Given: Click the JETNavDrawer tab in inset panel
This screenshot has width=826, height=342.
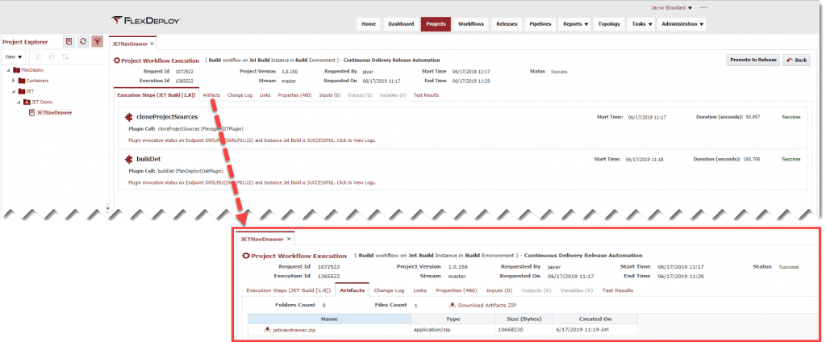Looking at the screenshot, I should point(262,239).
